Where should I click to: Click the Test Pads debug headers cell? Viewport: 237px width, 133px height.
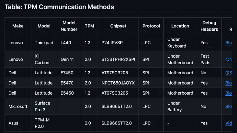pos(209,59)
